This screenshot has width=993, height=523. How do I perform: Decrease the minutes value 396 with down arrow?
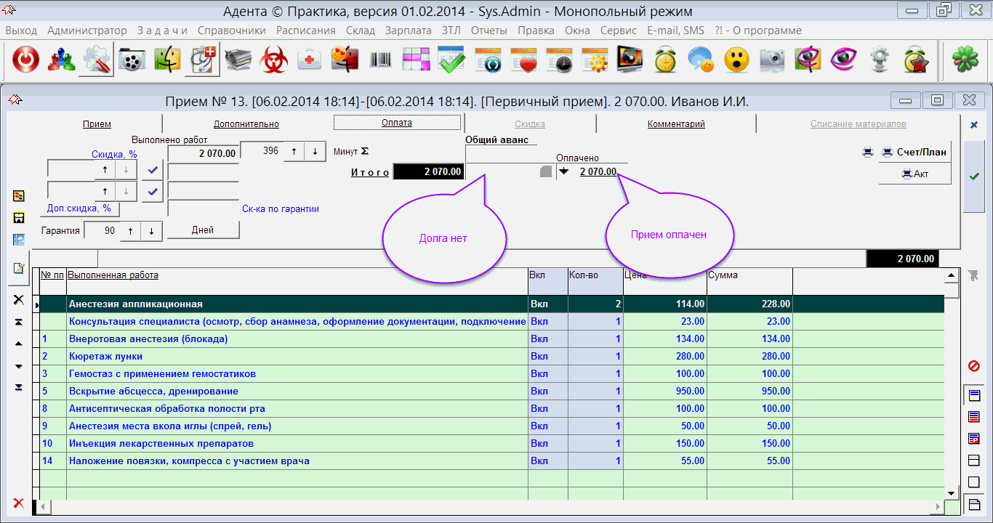click(315, 151)
